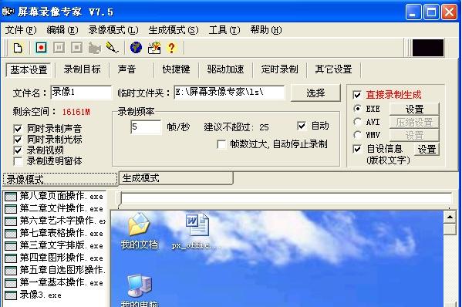Select the 生成模式 lower tab
462x307 pixels.
(x=176, y=178)
